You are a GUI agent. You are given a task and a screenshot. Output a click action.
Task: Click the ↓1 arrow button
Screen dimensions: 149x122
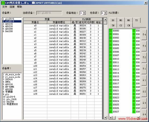144,80
